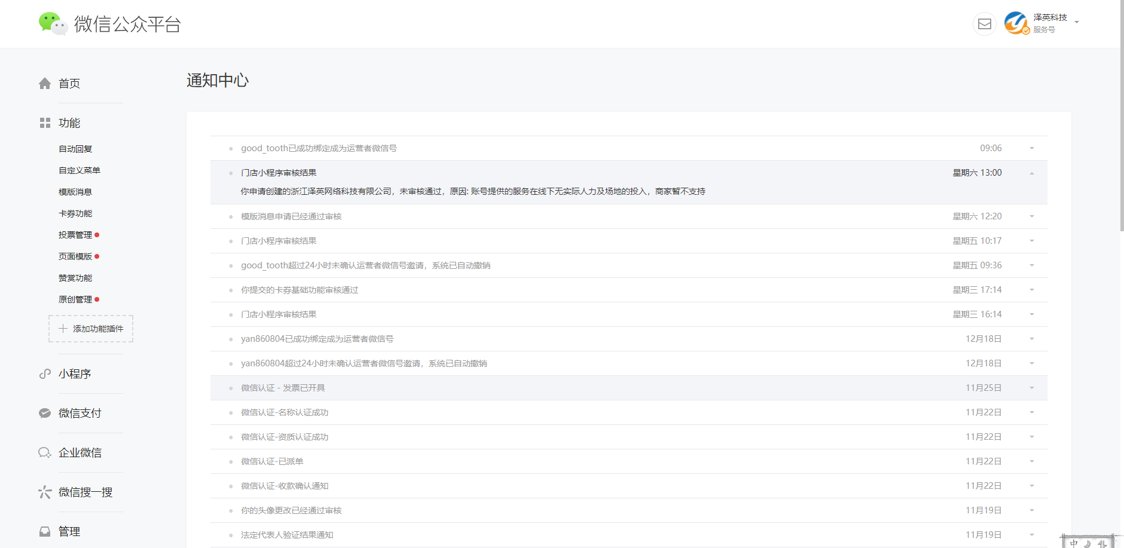This screenshot has height=548, width=1124.
Task: Open 赞赏功能 in the sidebar
Action: (75, 278)
